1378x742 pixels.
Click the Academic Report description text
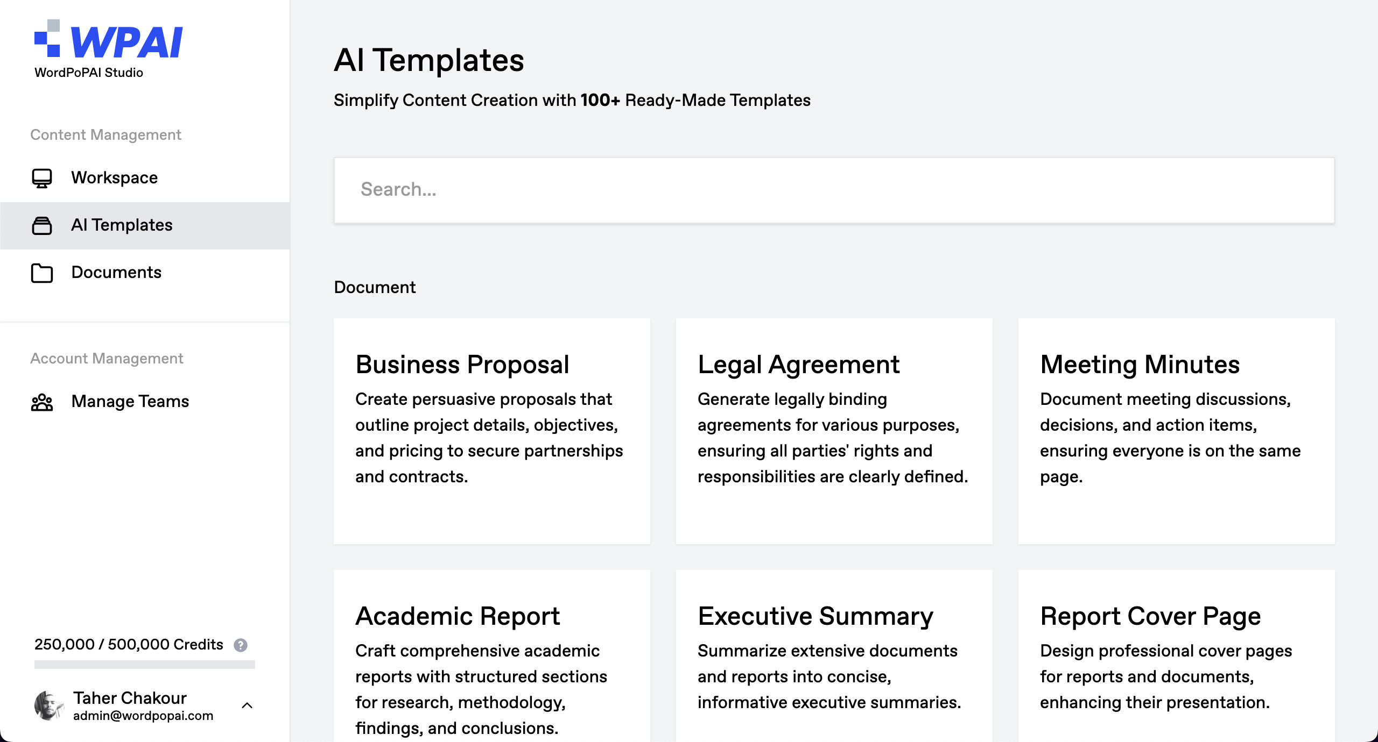click(x=481, y=690)
